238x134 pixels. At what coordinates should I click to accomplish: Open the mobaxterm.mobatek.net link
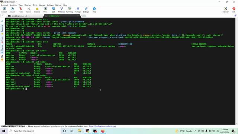pos(102,126)
